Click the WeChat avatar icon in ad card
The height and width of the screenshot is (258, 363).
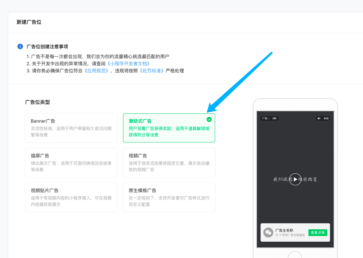pos(268,232)
